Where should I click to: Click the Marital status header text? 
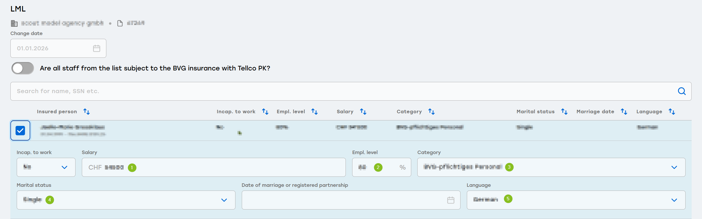click(535, 112)
